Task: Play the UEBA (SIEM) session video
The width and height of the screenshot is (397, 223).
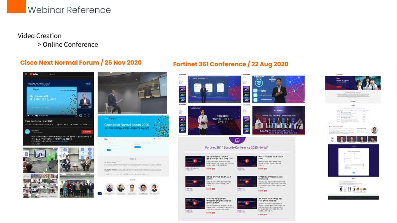Action: [246, 161]
